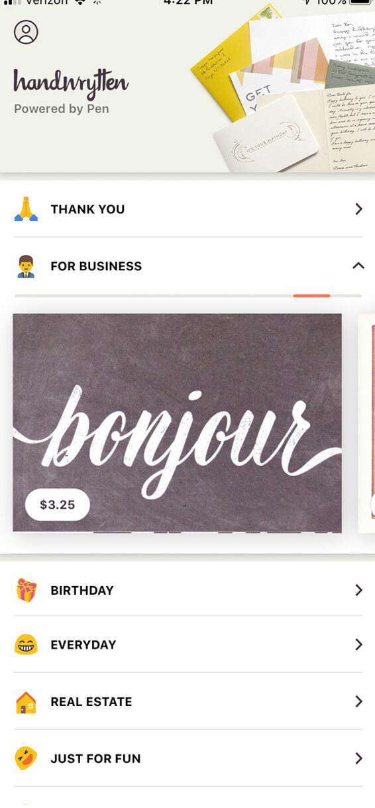This screenshot has width=375, height=808.
Task: Expand the Birthday category arrow
Action: pos(358,590)
